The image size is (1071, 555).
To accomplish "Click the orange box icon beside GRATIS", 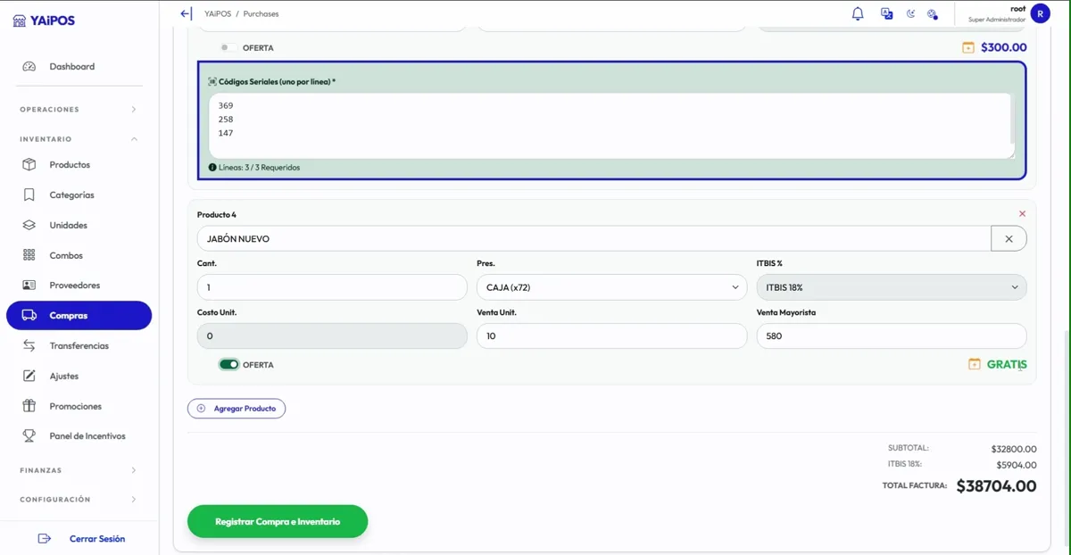I will point(975,364).
